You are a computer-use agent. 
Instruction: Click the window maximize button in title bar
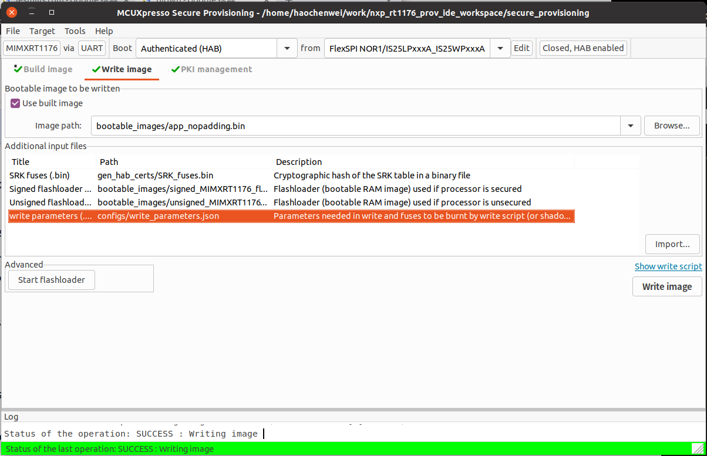tap(52, 12)
